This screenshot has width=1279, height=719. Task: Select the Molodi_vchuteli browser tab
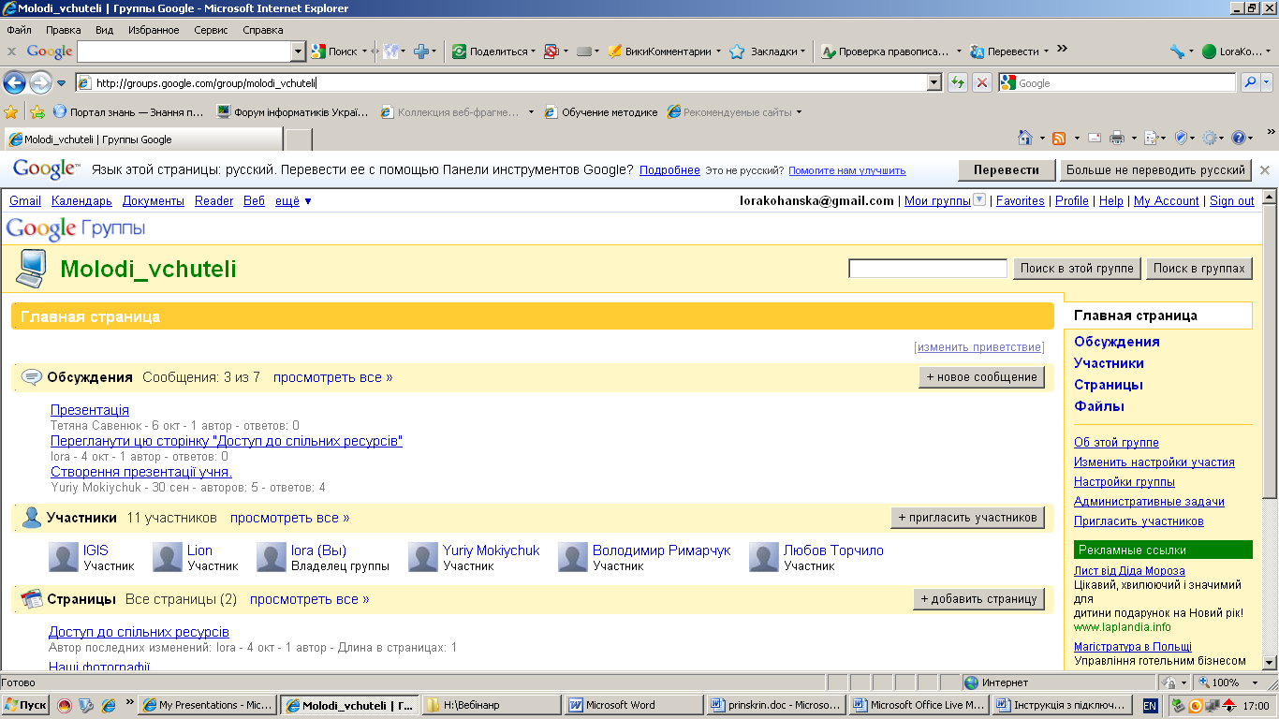[142, 139]
